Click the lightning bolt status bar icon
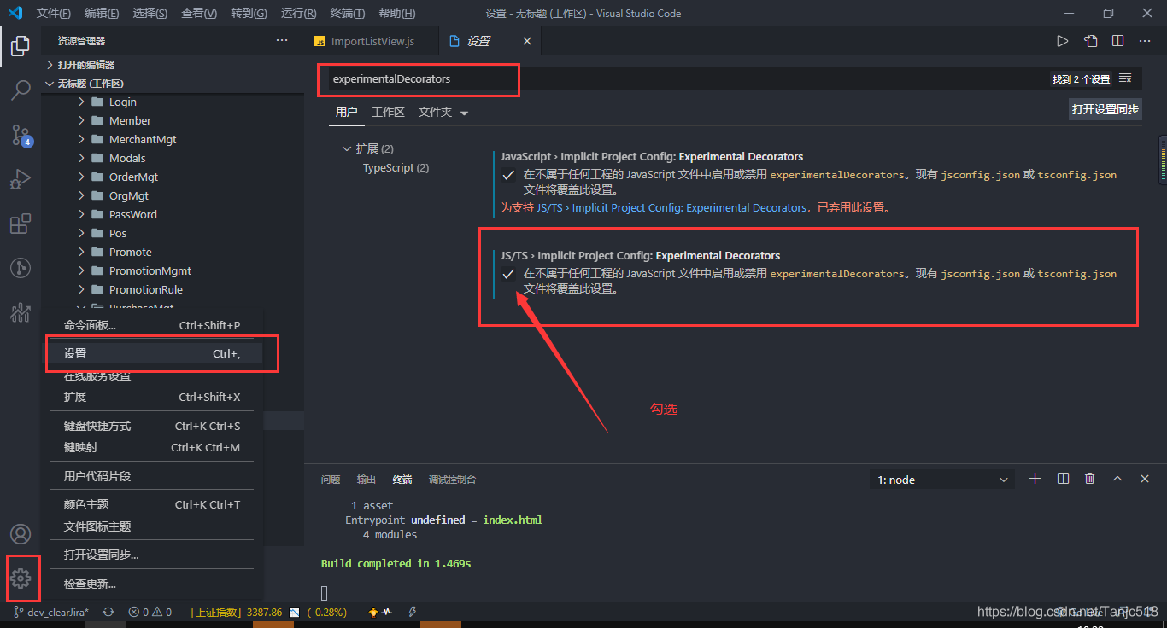The width and height of the screenshot is (1167, 628). click(x=413, y=612)
